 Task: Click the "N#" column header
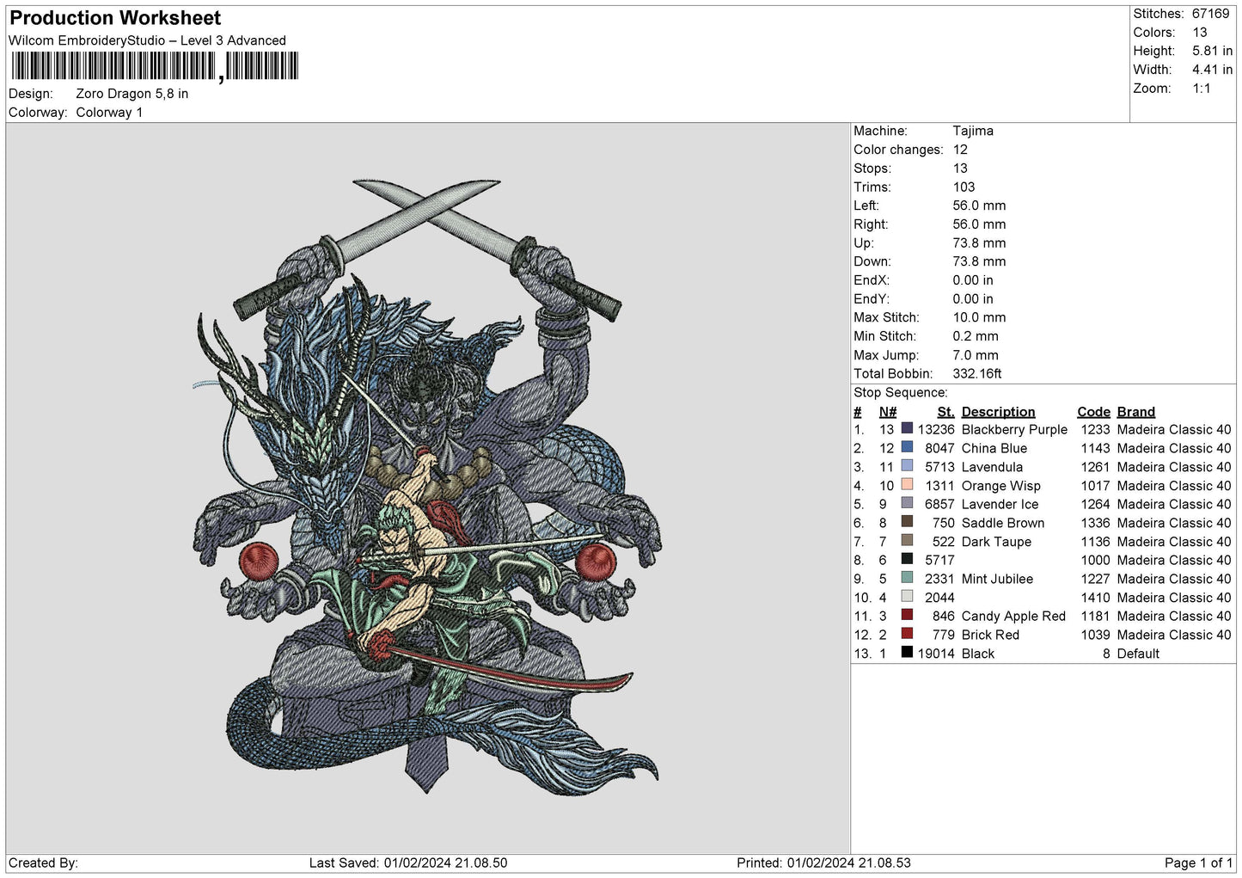pyautogui.click(x=888, y=412)
